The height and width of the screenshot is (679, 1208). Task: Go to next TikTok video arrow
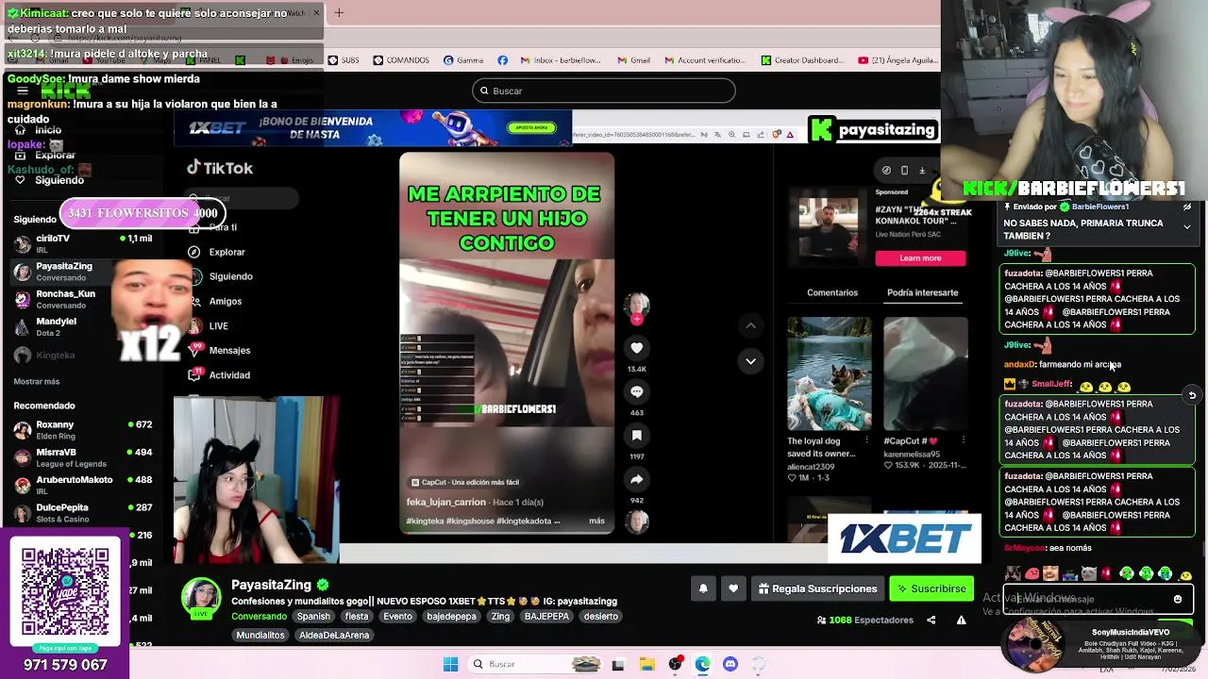(750, 360)
